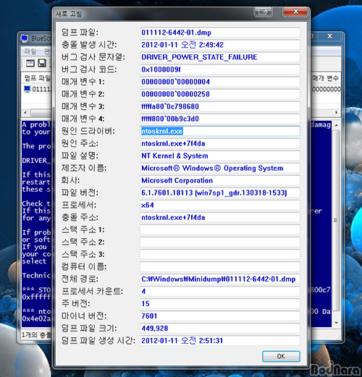Close the BlueScreenView background window

[329, 36]
